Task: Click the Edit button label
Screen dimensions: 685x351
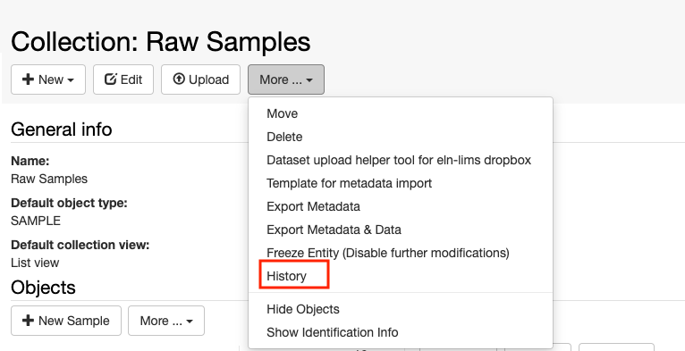Action: (x=131, y=79)
